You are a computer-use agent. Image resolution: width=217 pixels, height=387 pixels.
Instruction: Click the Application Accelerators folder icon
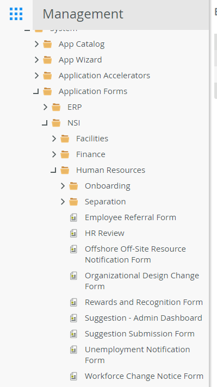pyautogui.click(x=47, y=76)
